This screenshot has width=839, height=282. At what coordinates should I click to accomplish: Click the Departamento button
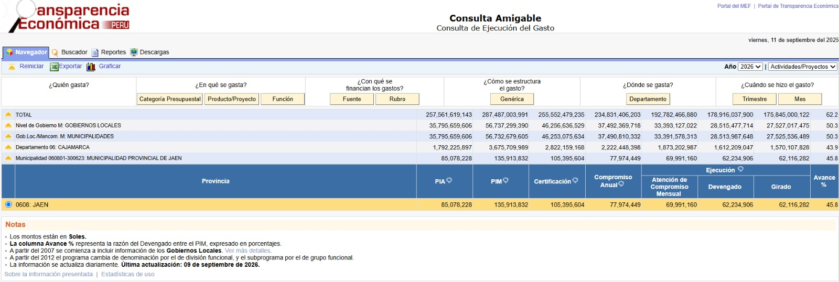[648, 99]
